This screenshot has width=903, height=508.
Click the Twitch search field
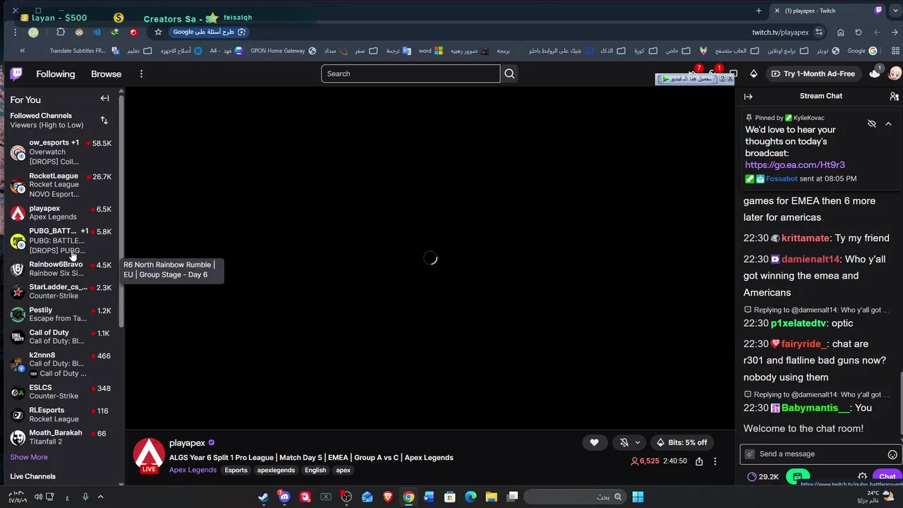click(411, 73)
